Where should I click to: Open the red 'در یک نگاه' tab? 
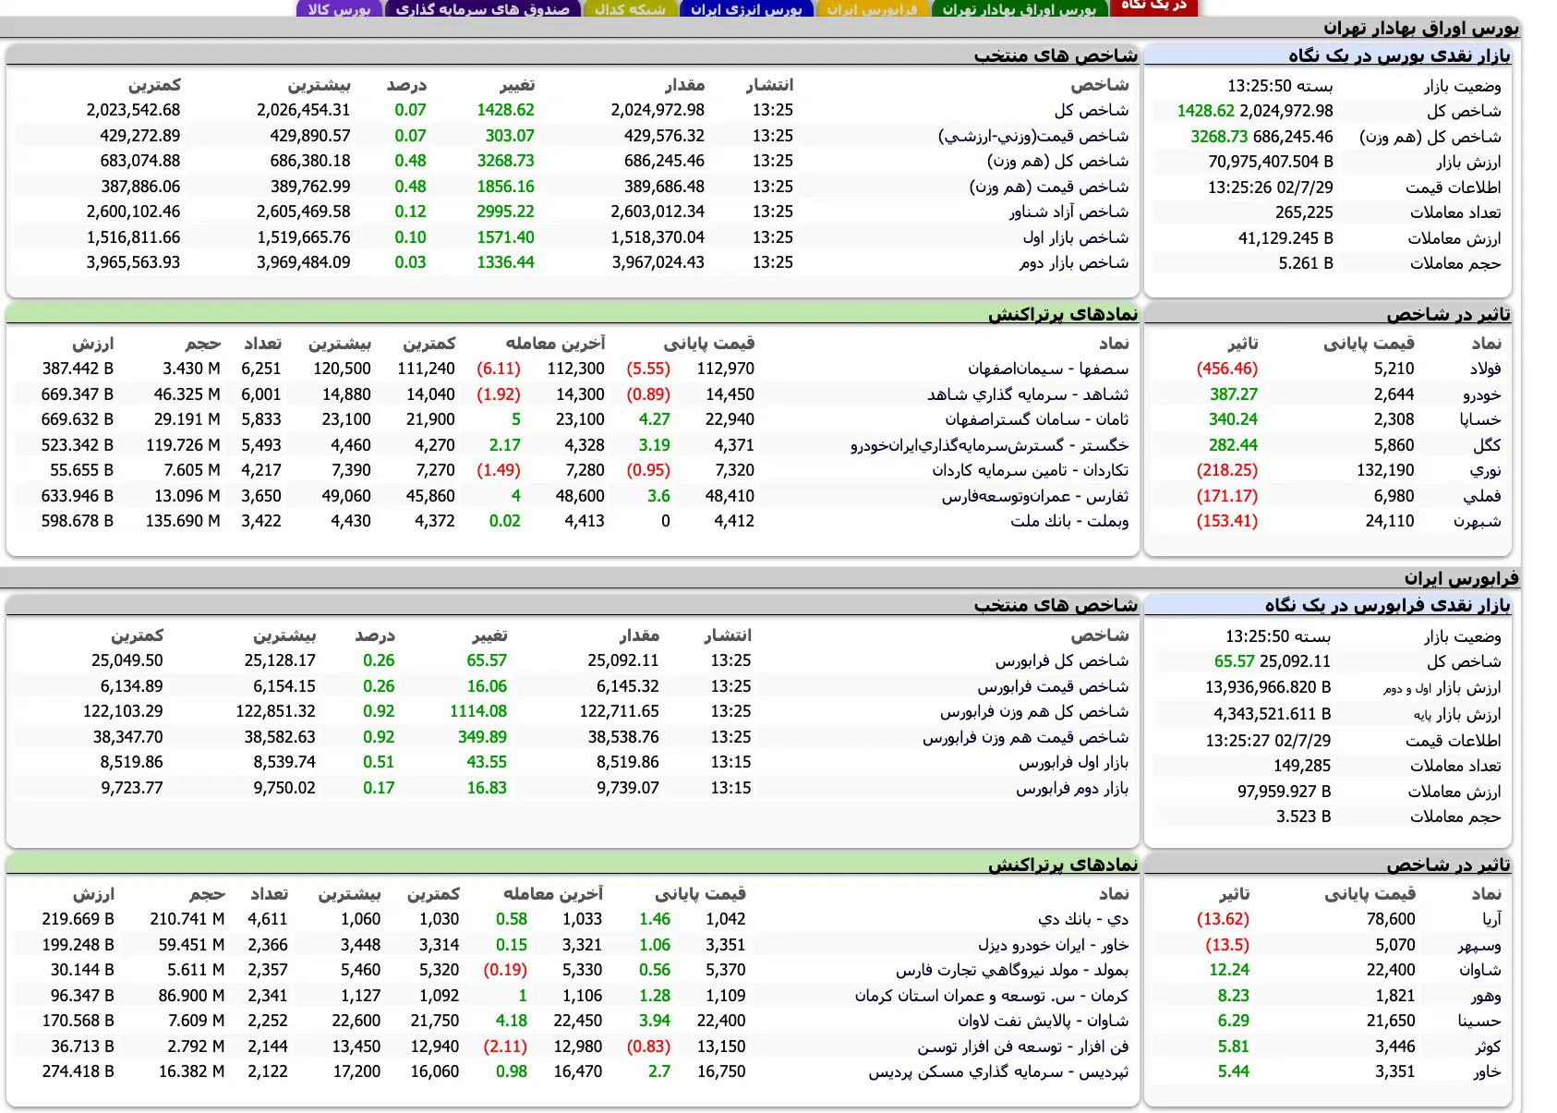pyautogui.click(x=1153, y=6)
